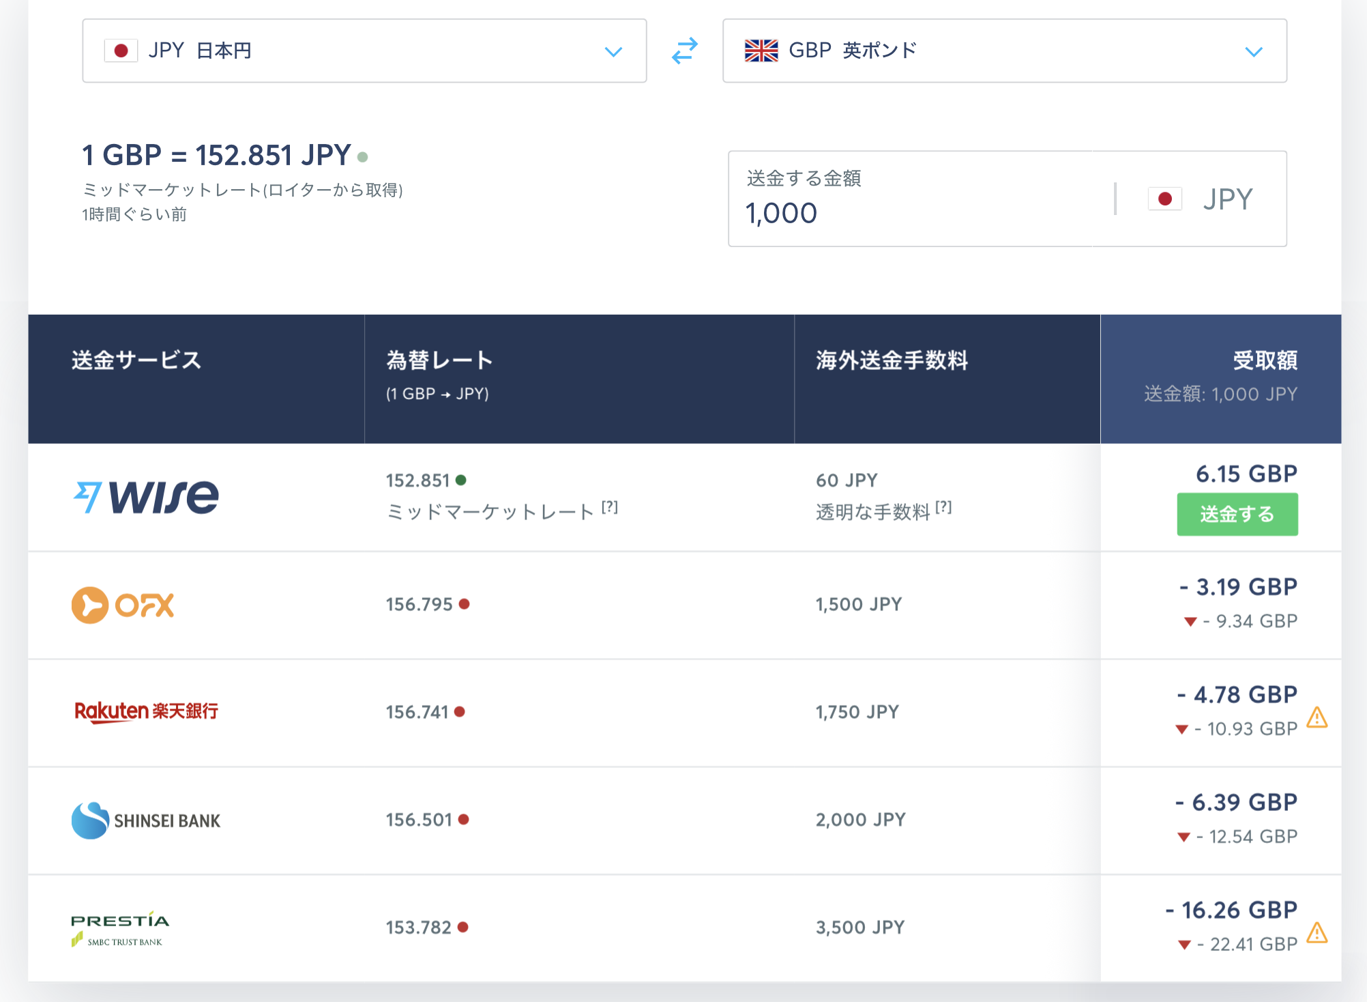Click the warning triangle in the Rakuten row
This screenshot has width=1367, height=1002.
point(1317,718)
